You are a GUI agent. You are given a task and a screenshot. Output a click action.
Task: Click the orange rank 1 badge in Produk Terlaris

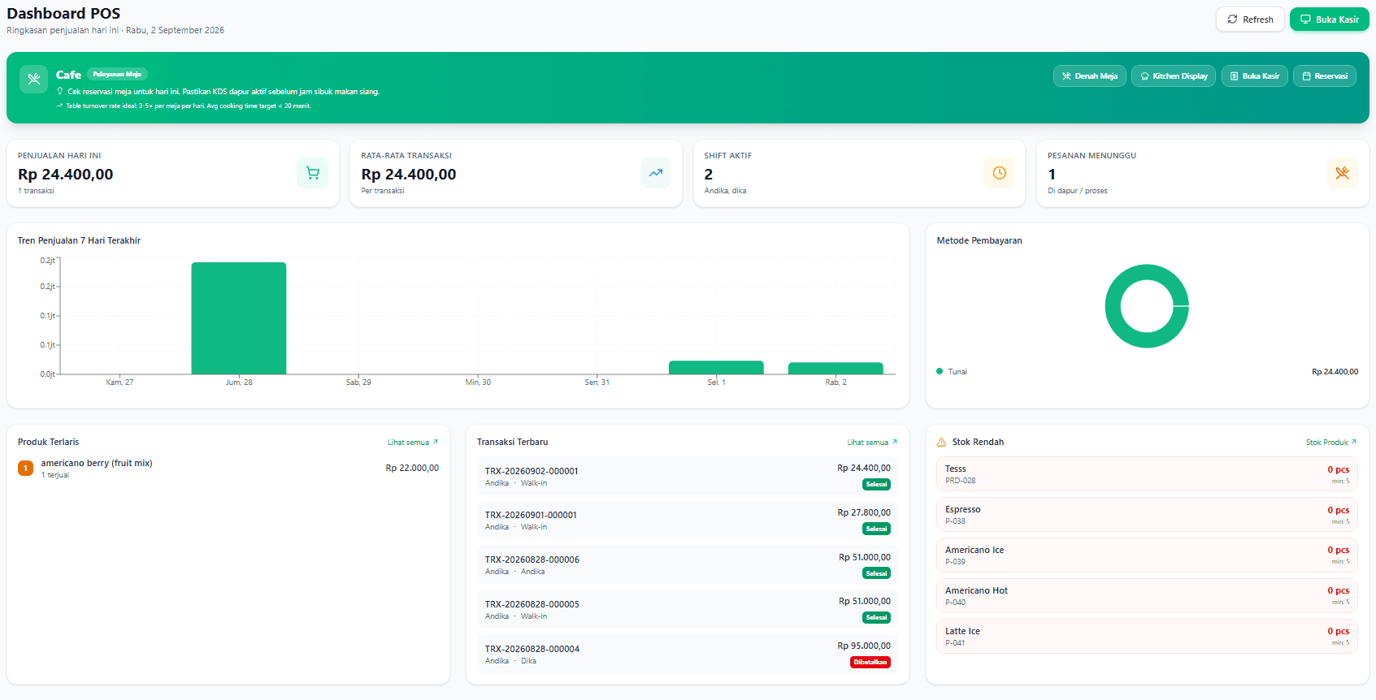click(x=25, y=468)
